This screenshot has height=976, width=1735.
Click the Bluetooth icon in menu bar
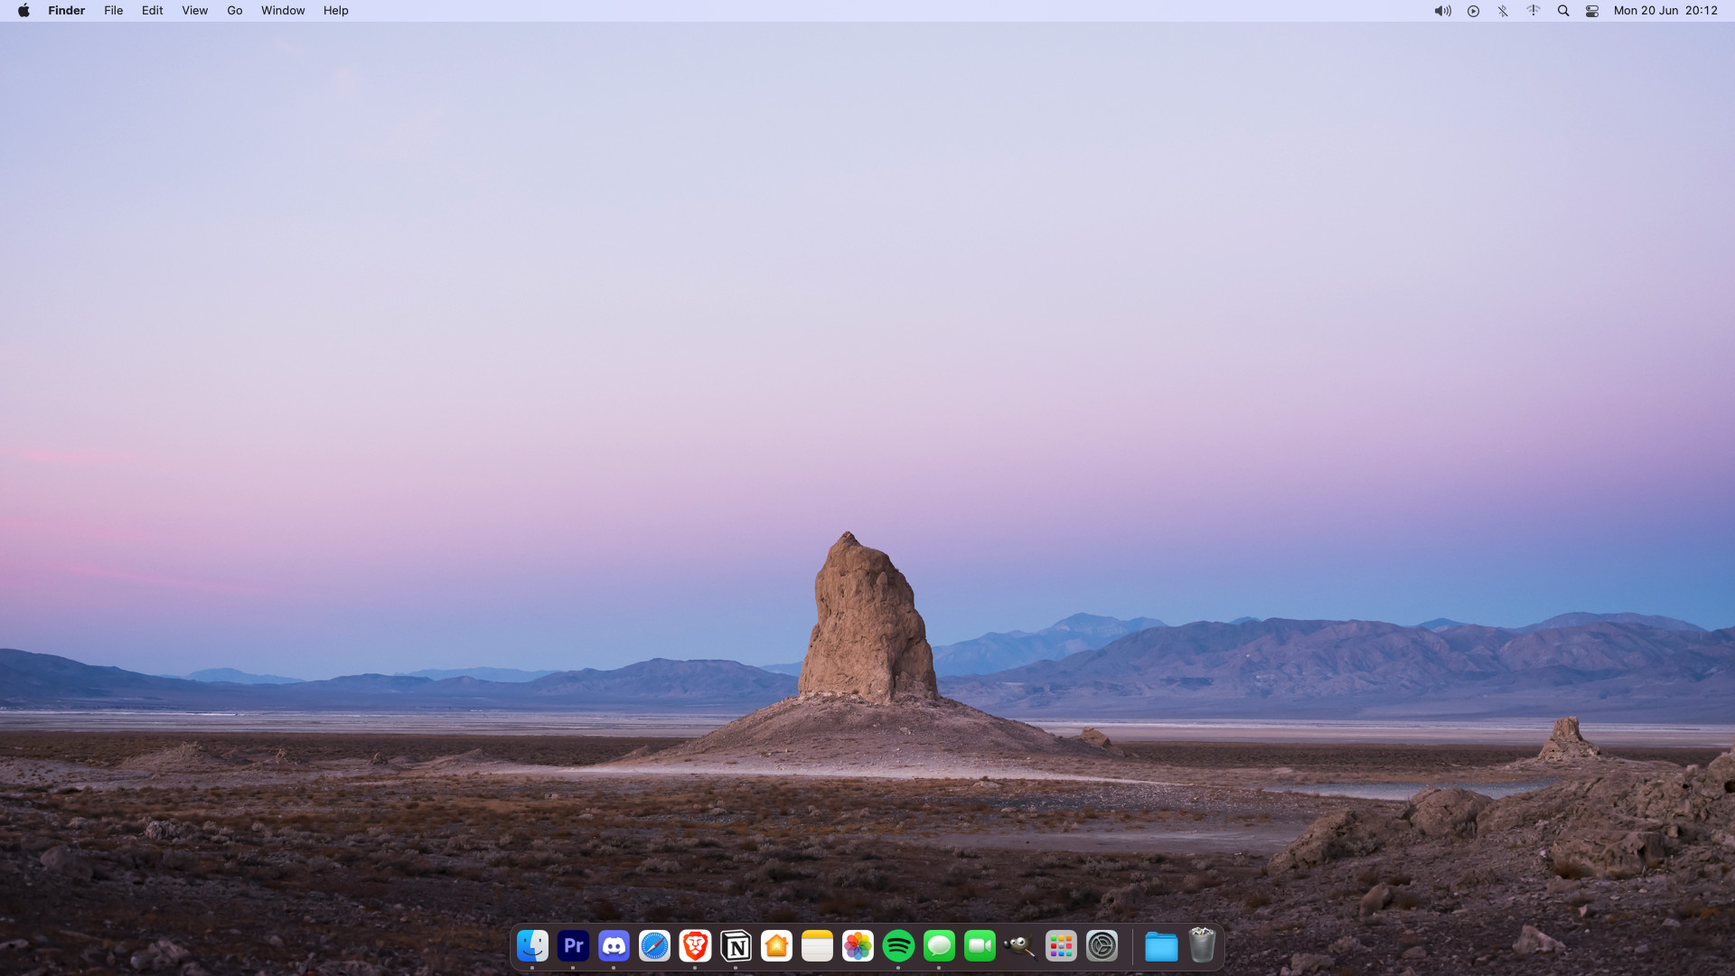pos(1503,11)
